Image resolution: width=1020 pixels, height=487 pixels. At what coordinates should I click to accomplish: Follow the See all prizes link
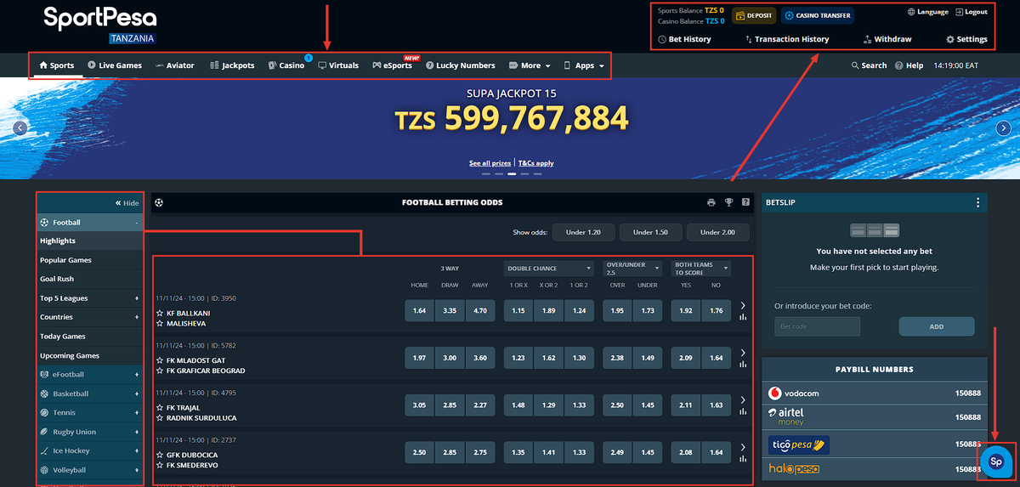click(490, 163)
